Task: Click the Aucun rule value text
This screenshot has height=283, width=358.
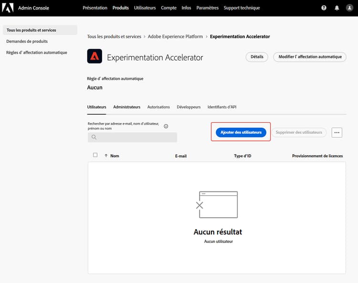Action: (95, 87)
